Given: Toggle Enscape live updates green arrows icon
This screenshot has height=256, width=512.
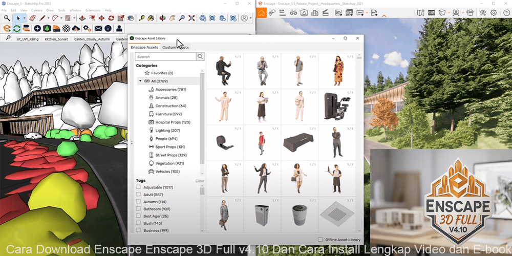Looking at the screenshot, I should [x=17, y=28].
